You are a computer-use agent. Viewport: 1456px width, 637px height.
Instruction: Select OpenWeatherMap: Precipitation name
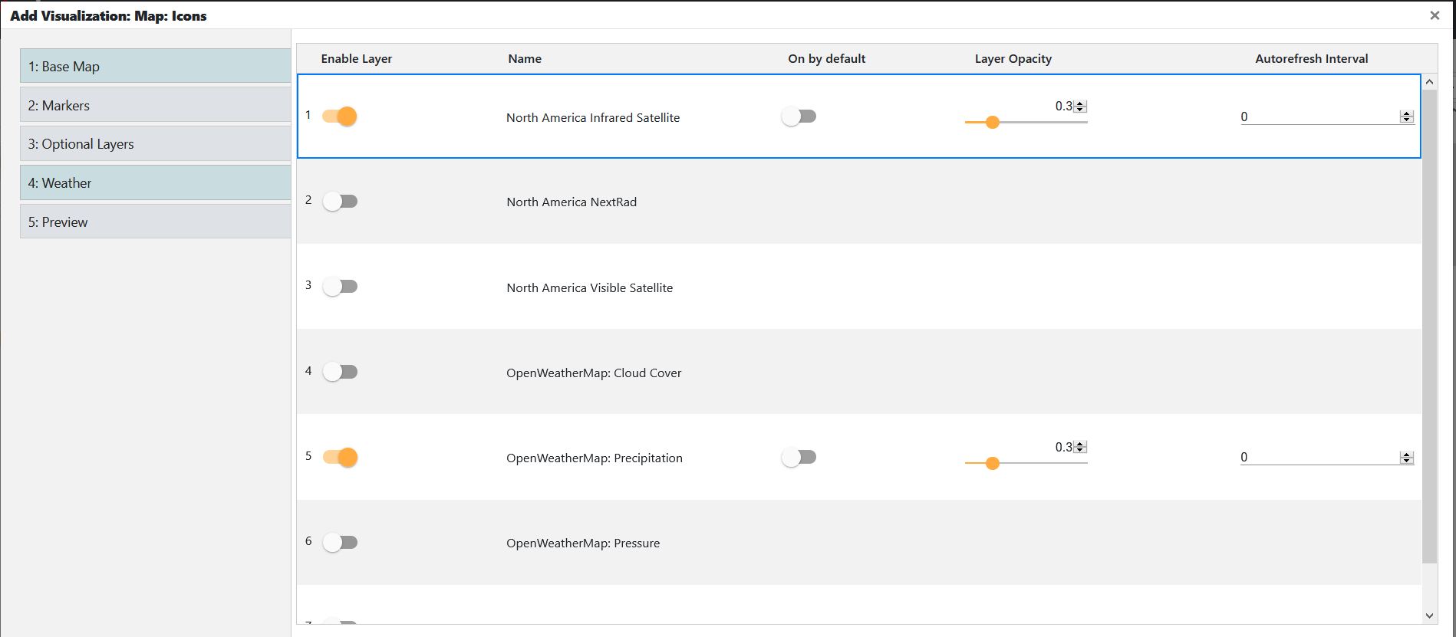pyautogui.click(x=595, y=458)
